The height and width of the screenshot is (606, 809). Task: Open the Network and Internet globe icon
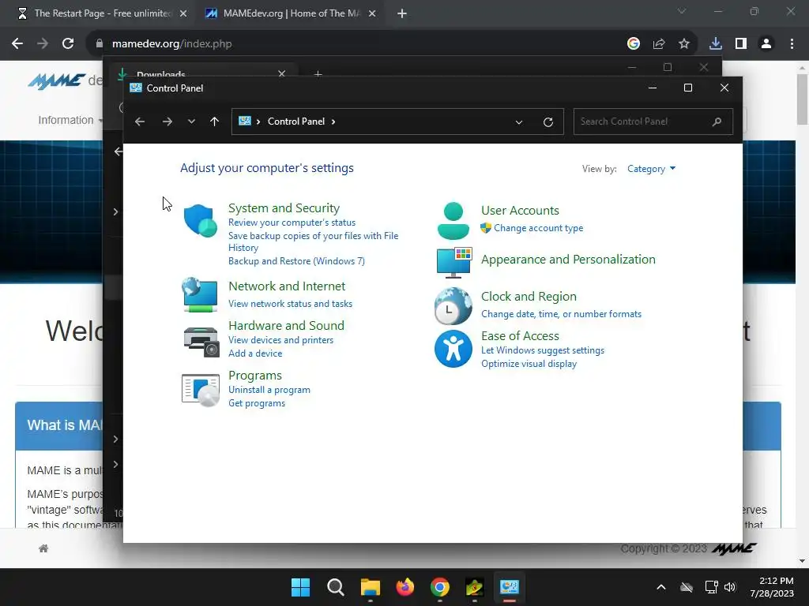click(200, 295)
